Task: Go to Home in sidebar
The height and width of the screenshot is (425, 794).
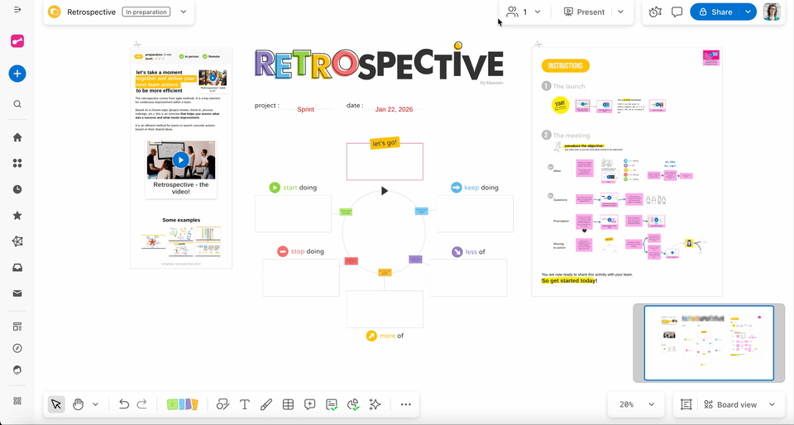Action: [17, 137]
